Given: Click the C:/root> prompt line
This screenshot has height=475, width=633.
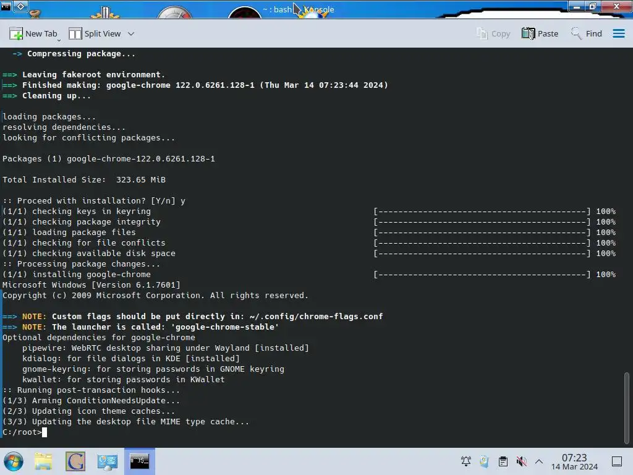Looking at the screenshot, I should point(25,432).
